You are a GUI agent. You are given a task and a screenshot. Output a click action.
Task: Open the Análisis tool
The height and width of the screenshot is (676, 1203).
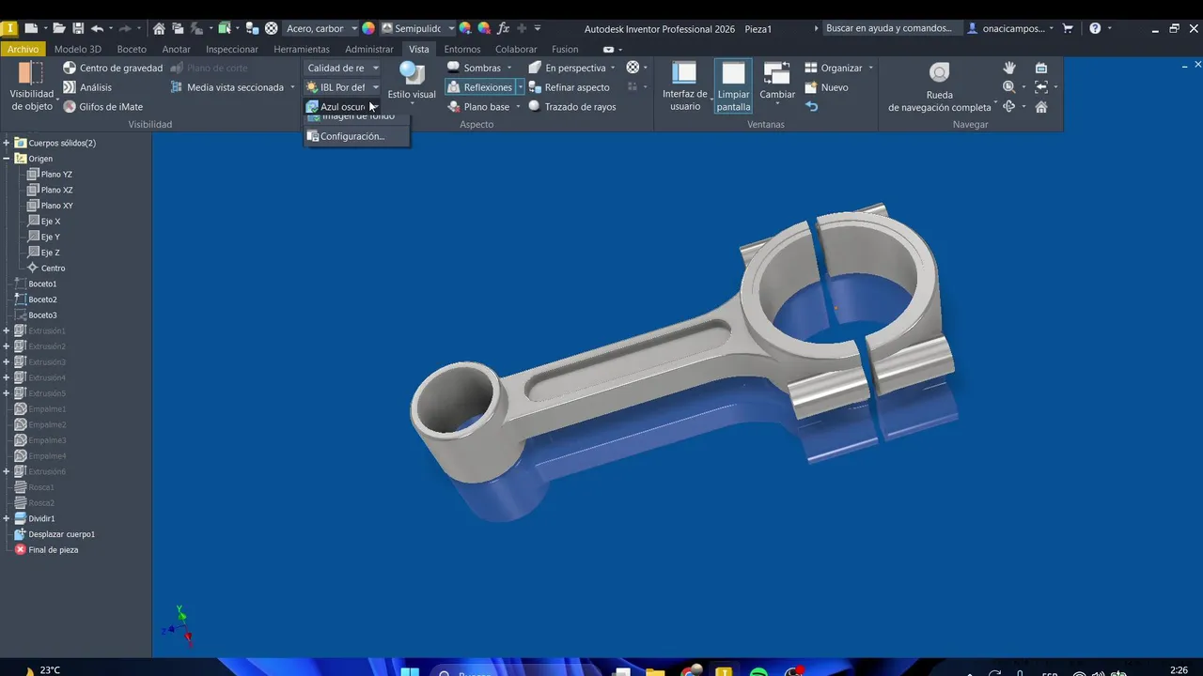[x=87, y=87]
